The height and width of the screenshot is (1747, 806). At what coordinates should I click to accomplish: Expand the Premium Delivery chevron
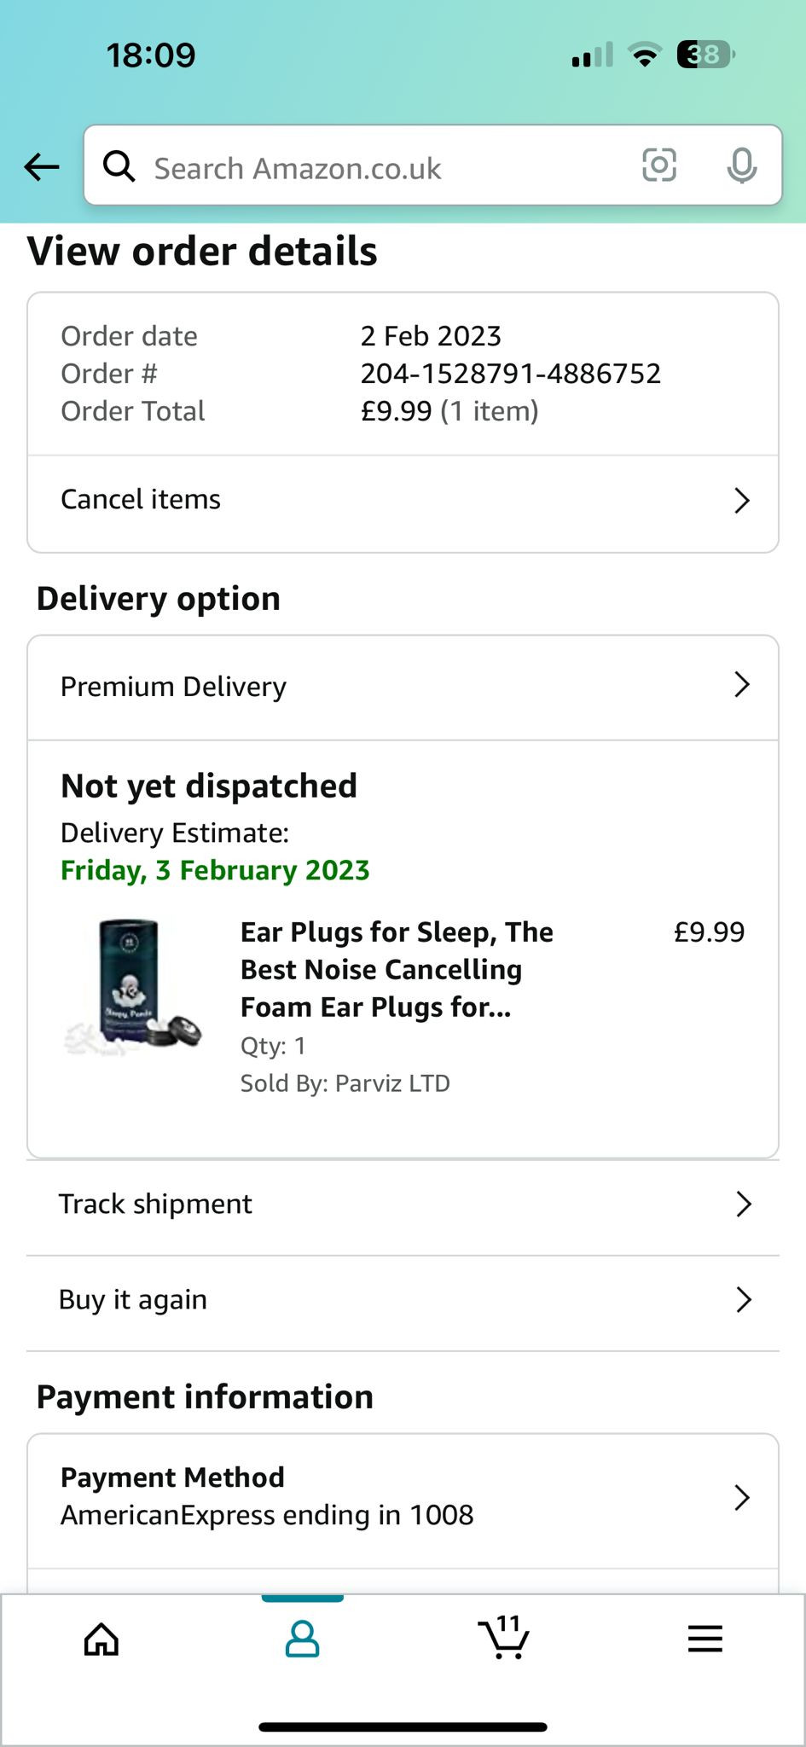click(742, 685)
